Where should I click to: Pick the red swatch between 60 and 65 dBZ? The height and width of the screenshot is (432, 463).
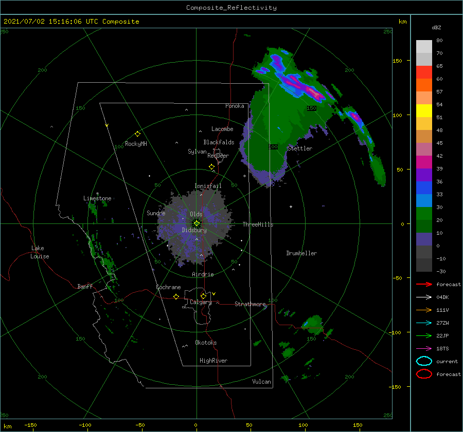tap(424, 72)
